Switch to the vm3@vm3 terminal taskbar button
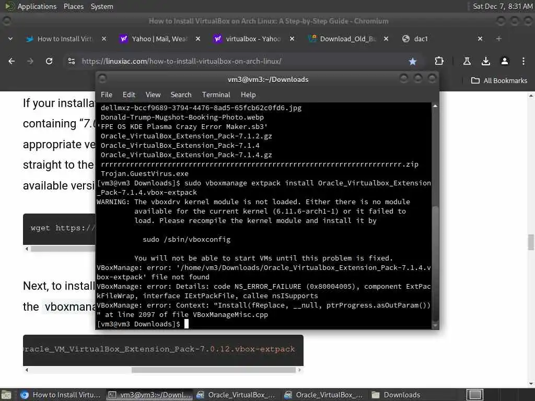This screenshot has height=401, width=535. coord(149,395)
